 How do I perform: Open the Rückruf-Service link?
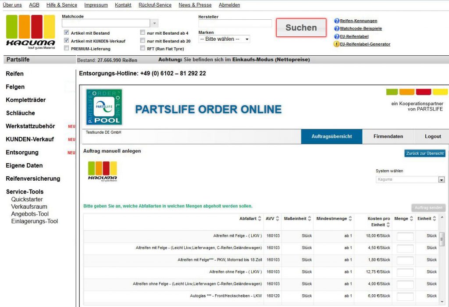point(155,5)
